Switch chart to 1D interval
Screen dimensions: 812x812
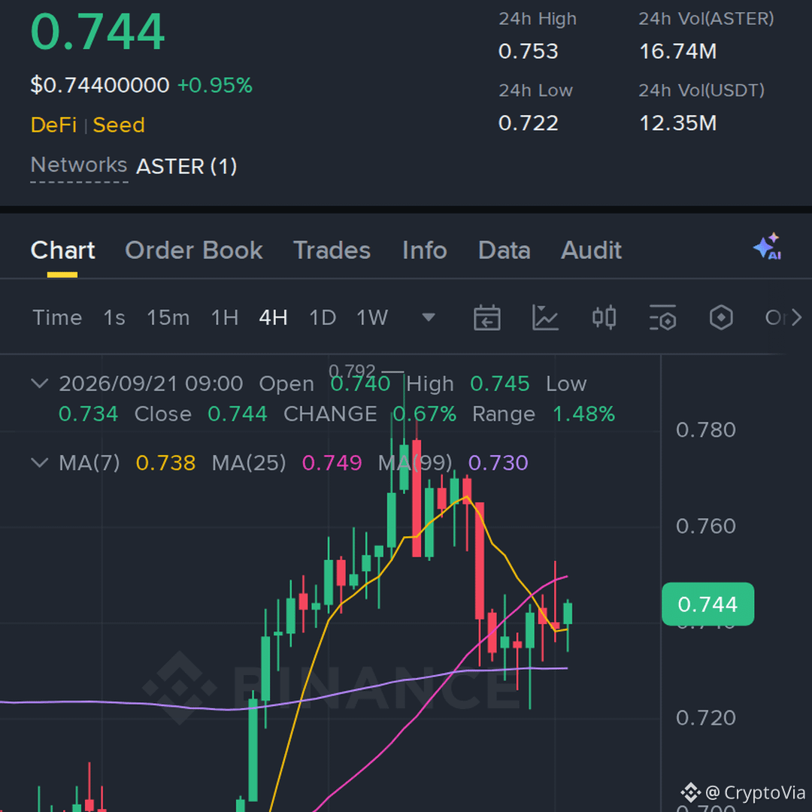[x=323, y=317]
